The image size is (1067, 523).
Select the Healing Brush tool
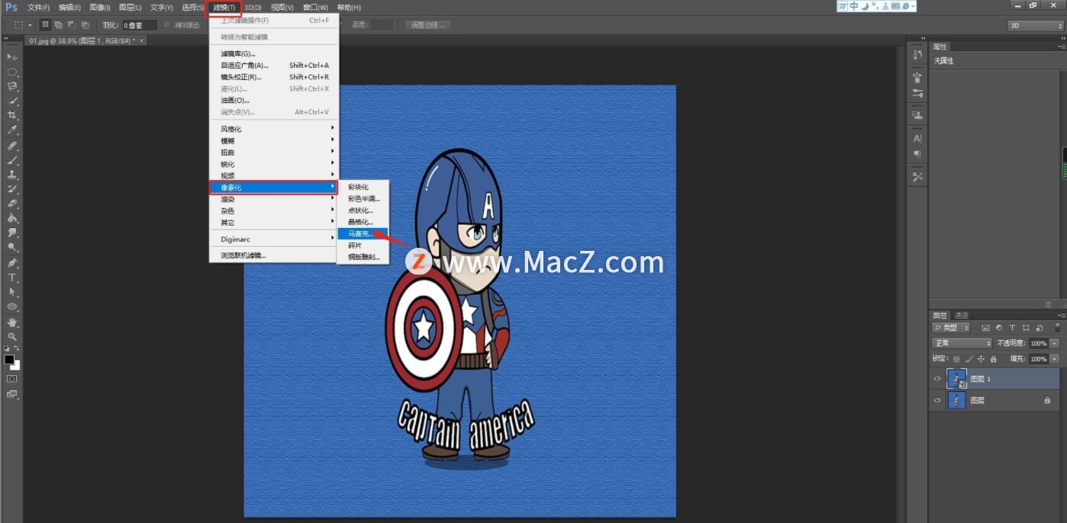point(12,145)
